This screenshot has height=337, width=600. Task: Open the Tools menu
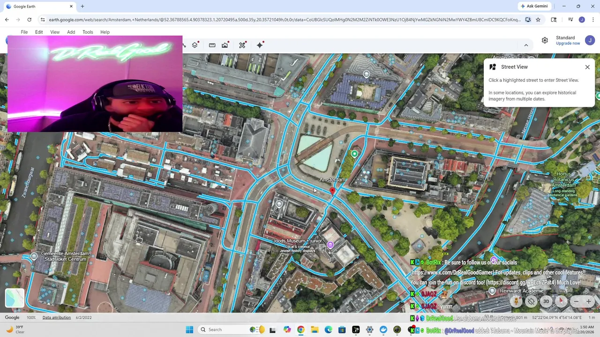[x=88, y=32]
